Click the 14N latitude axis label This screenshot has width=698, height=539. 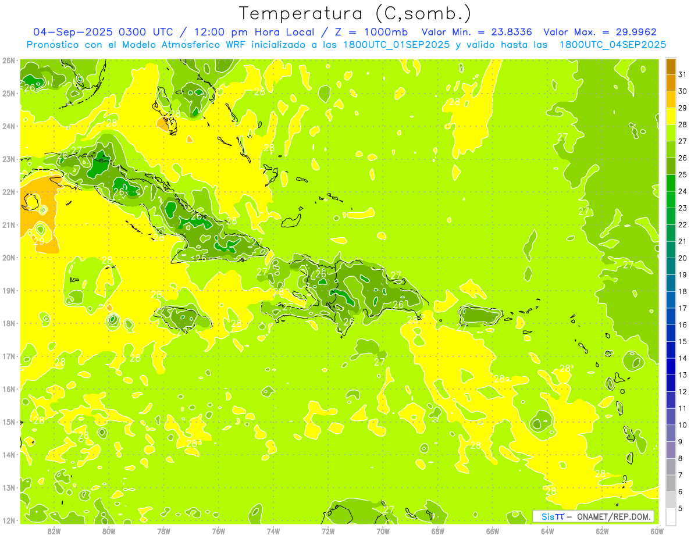9,455
